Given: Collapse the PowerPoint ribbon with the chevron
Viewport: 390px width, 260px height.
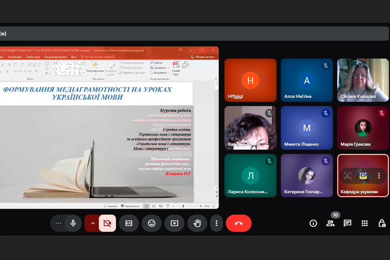Looking at the screenshot, I should (x=216, y=78).
